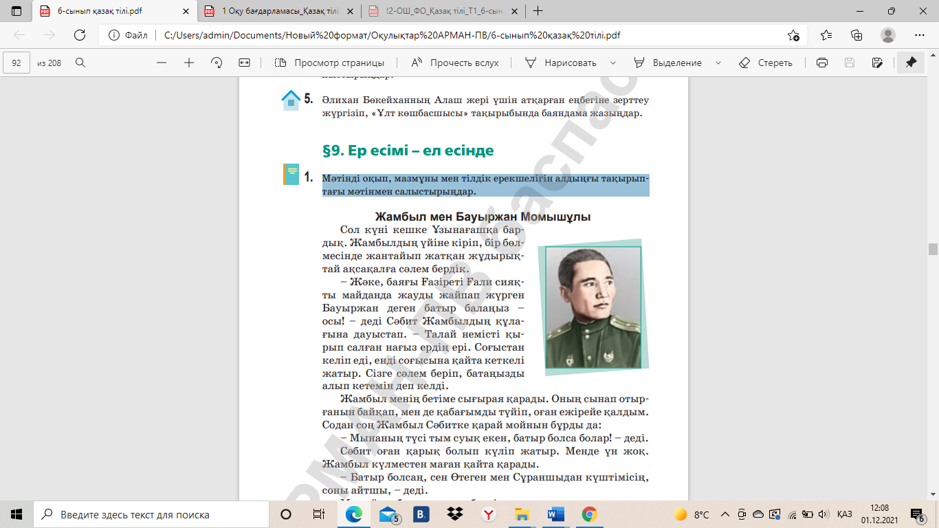
Task: Toggle the pin toolbar button
Action: coord(911,63)
